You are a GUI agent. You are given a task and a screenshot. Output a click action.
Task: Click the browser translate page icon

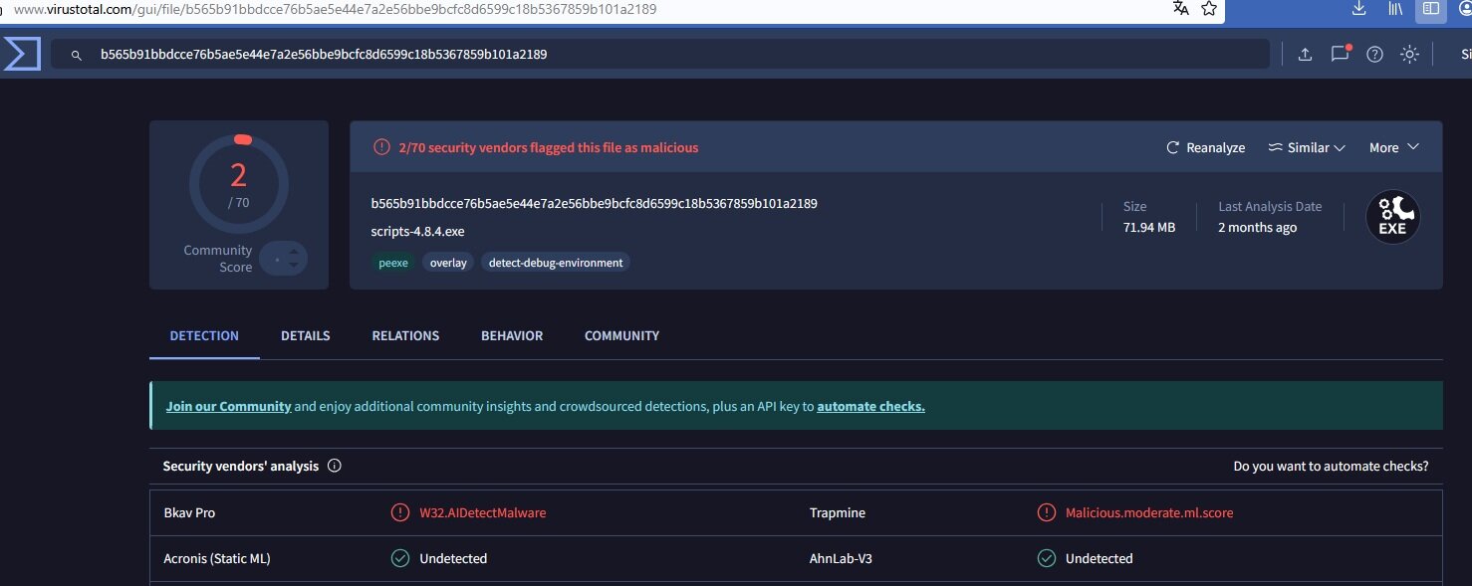[x=1181, y=9]
